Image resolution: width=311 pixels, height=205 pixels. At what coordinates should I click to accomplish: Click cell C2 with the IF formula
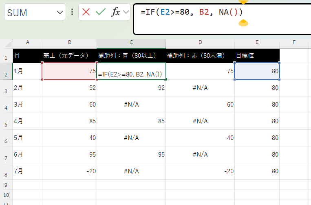point(131,72)
